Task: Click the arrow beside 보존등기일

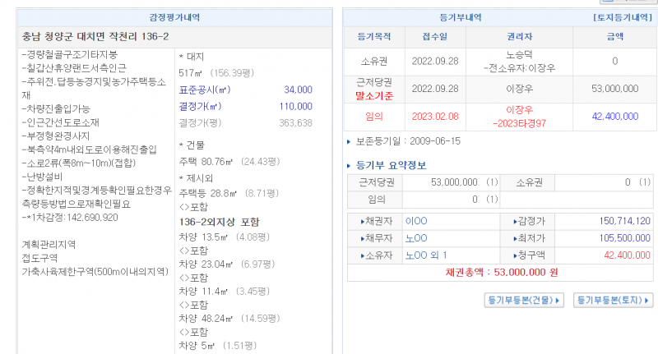Action: [x=350, y=142]
